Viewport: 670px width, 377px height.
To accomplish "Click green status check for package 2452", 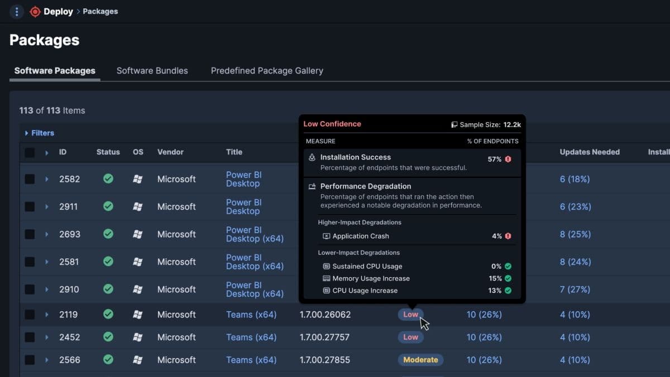I will coord(108,337).
